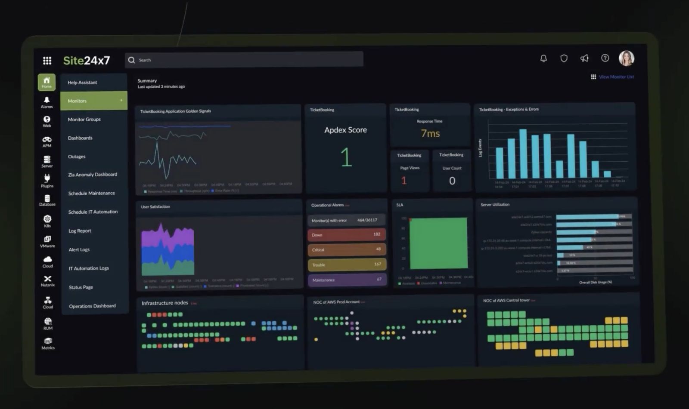This screenshot has height=409, width=689.
Task: Click the 7ms Response Time value
Action: pyautogui.click(x=430, y=133)
